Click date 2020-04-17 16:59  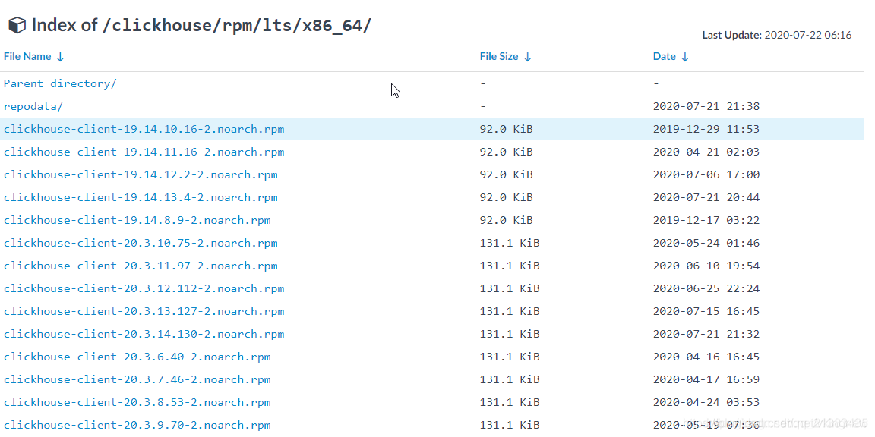[x=706, y=379]
